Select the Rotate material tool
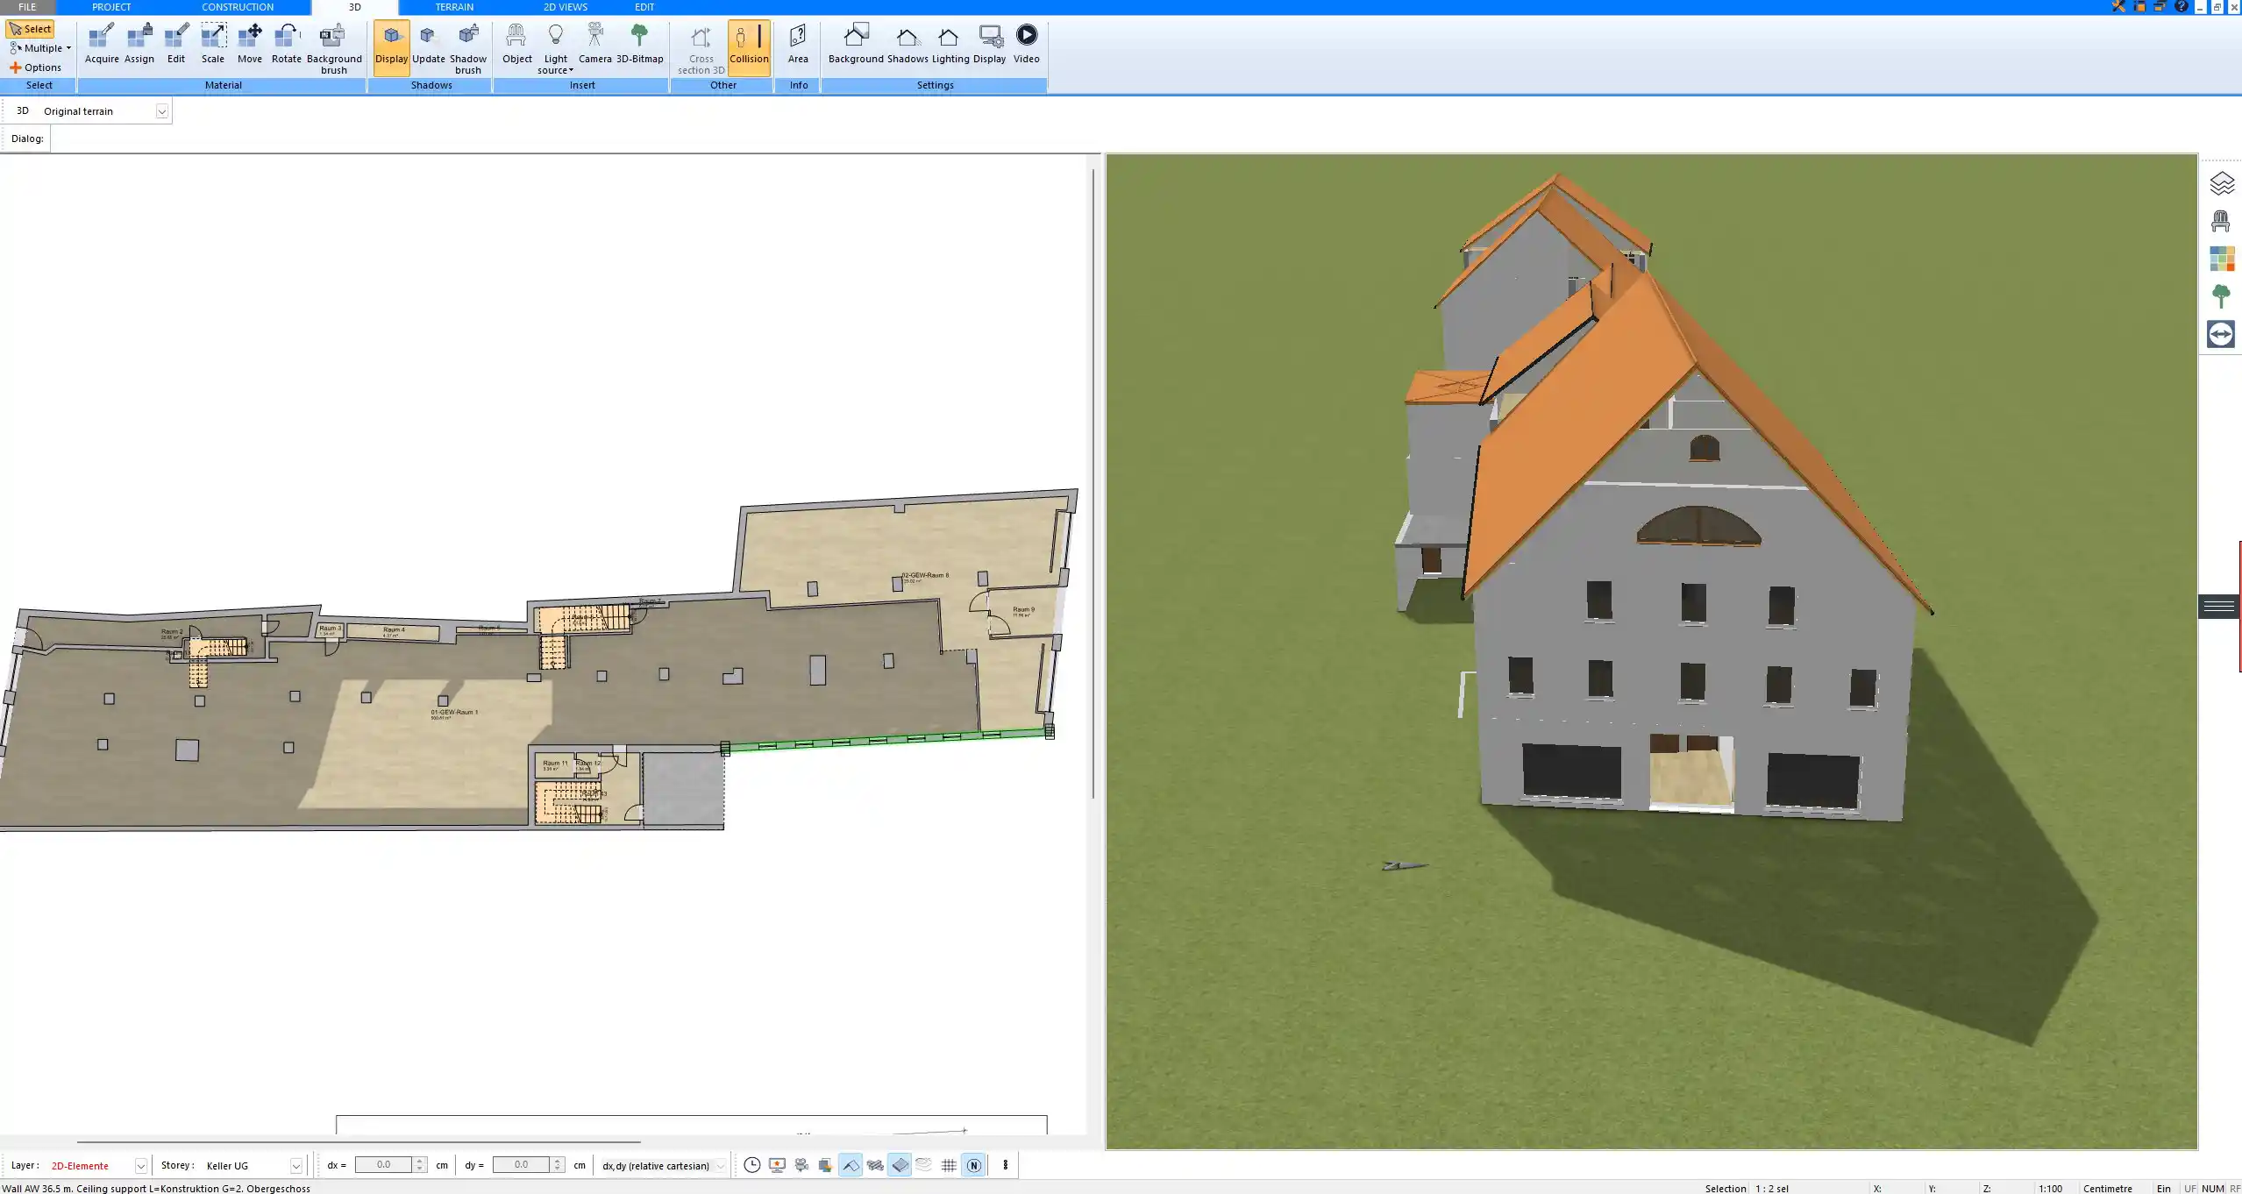 286,44
